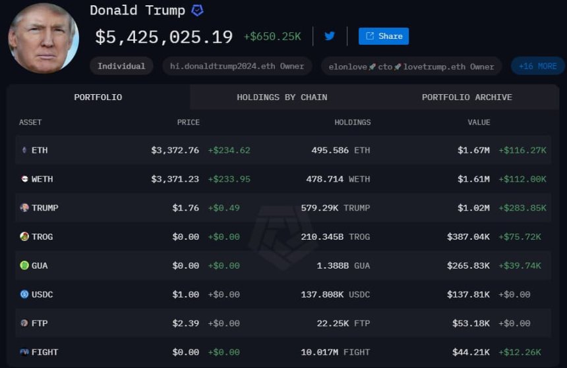
Task: Click the ETH token icon
Action: 25,150
